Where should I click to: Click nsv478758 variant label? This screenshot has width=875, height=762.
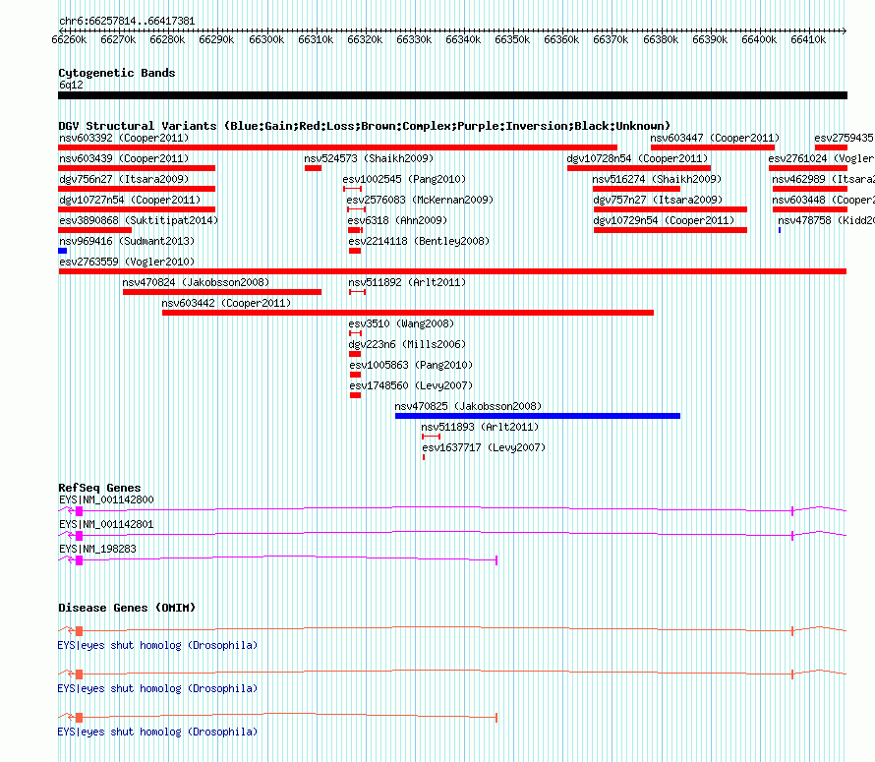(x=826, y=220)
